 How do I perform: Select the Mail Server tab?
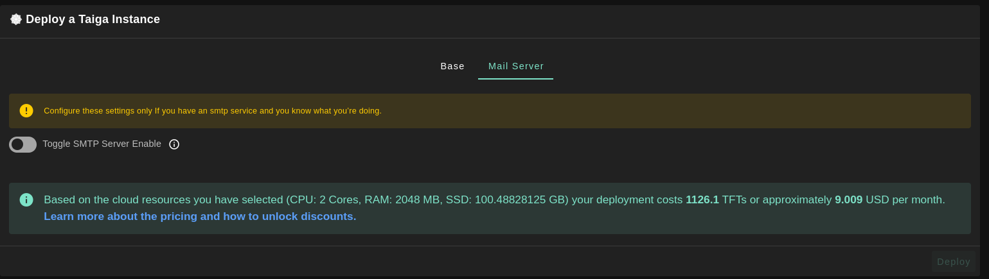[x=515, y=66]
